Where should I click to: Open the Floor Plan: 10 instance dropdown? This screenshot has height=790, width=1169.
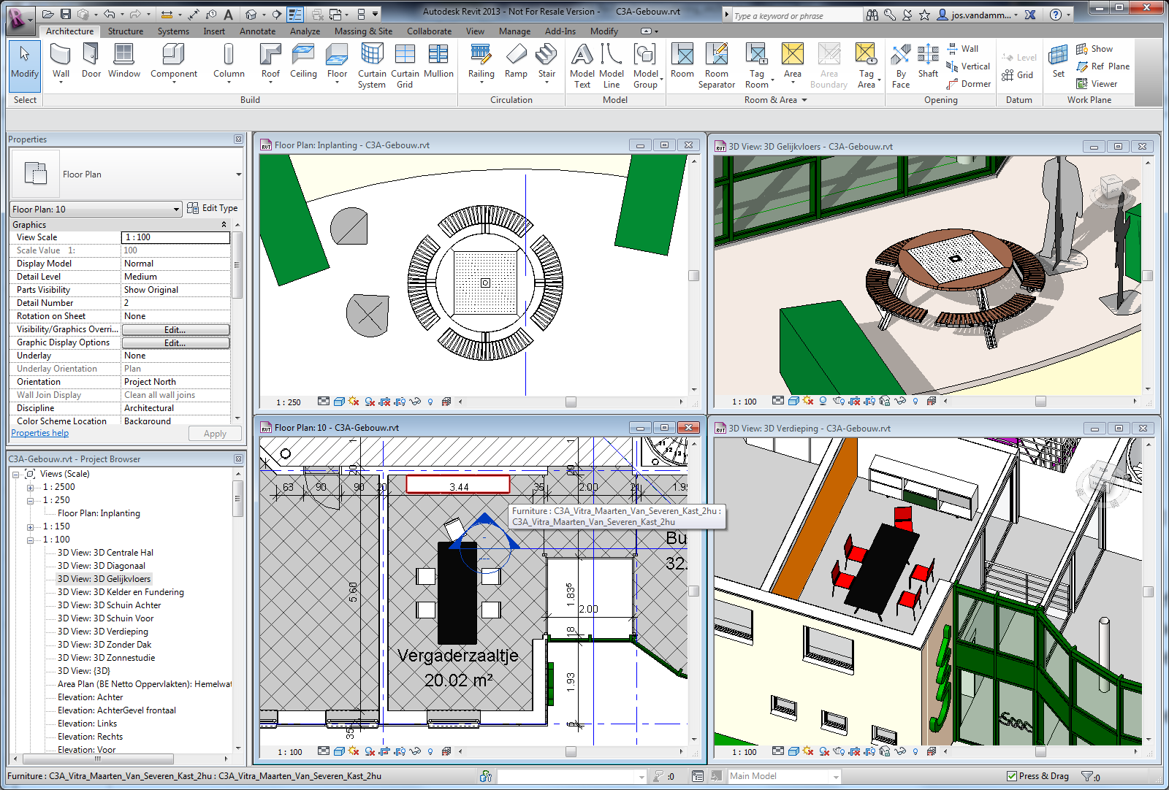(96, 209)
